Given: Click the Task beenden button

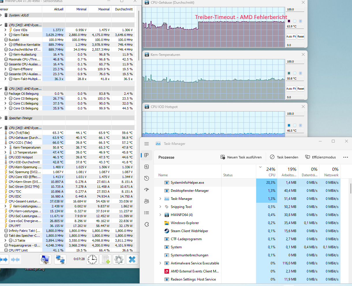Looking at the screenshot, I should (284, 157).
